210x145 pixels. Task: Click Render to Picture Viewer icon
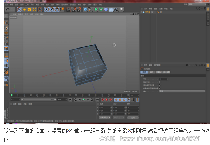pyautogui.click(x=74, y=9)
